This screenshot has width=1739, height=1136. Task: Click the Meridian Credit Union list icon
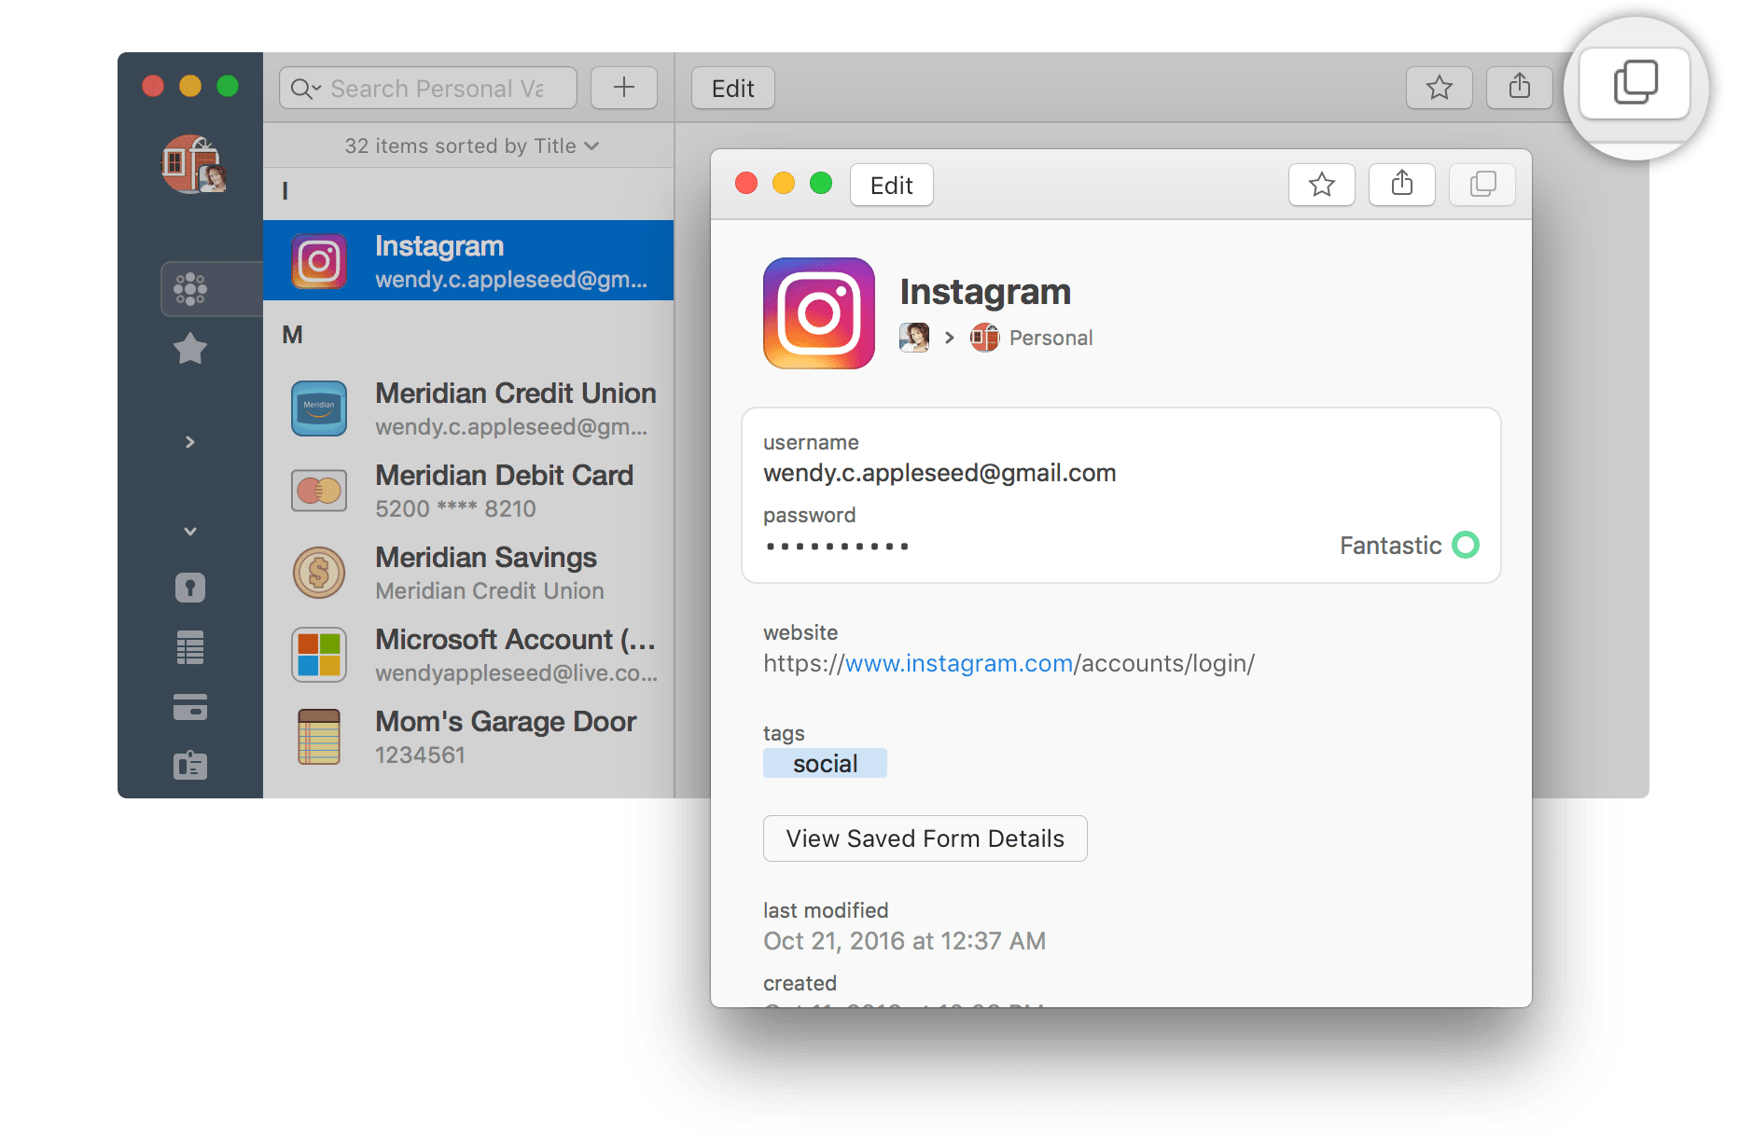pyautogui.click(x=319, y=409)
